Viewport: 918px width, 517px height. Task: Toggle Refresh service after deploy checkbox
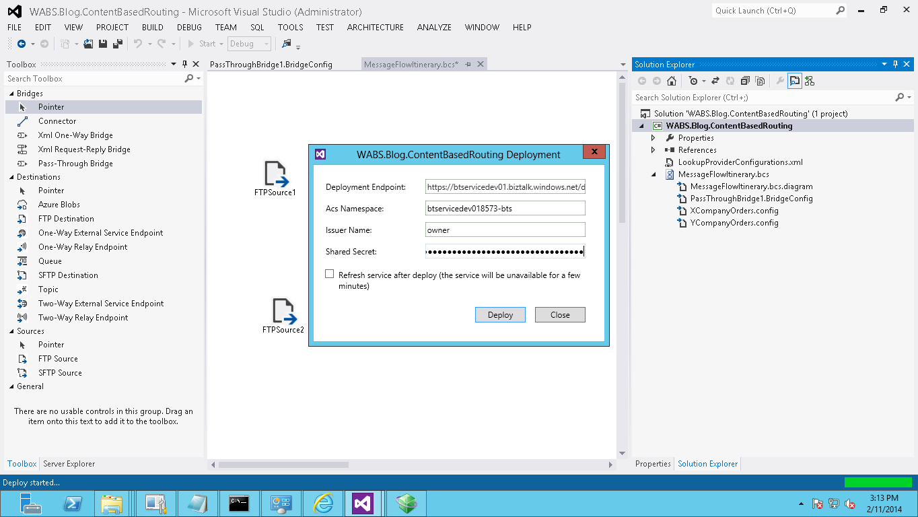coord(329,274)
